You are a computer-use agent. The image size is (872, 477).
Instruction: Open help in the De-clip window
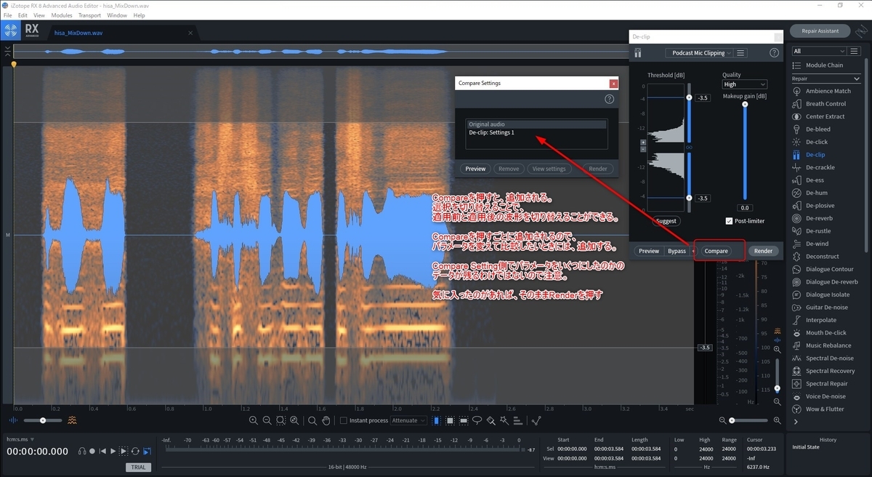775,53
